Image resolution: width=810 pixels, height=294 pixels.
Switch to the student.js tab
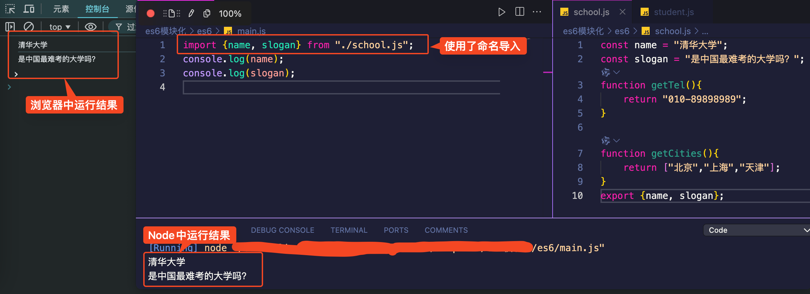[673, 12]
